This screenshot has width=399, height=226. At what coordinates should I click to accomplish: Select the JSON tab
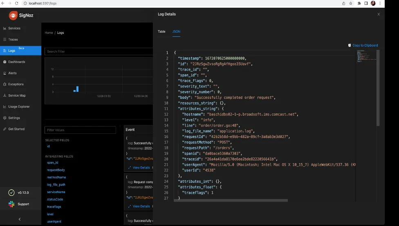(x=176, y=31)
